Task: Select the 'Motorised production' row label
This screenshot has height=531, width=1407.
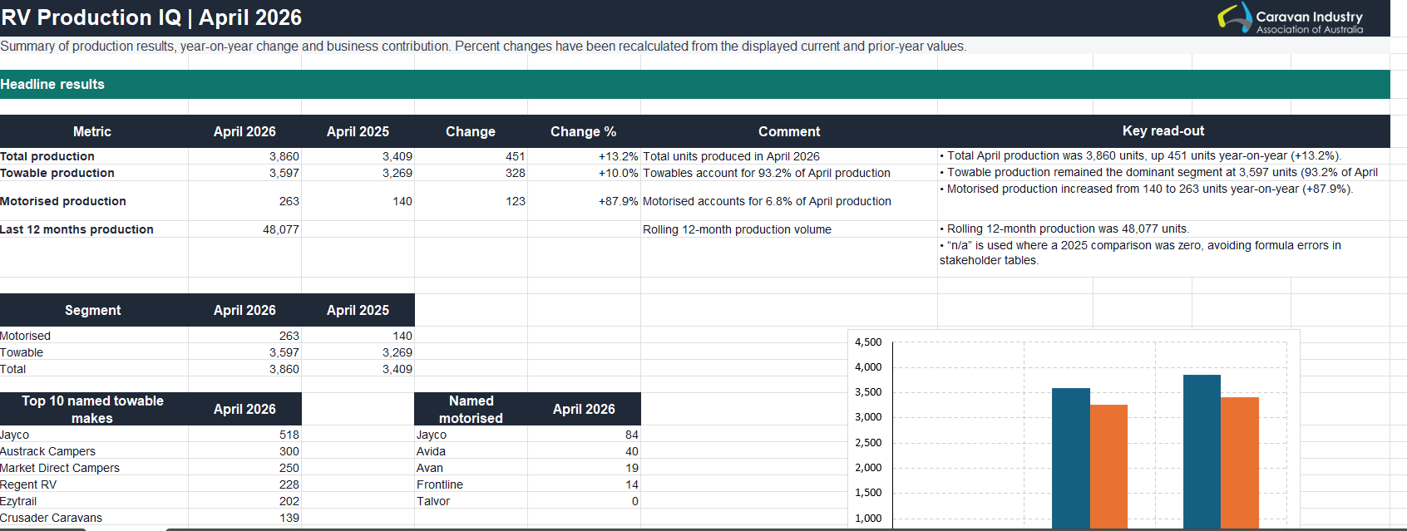Action: pos(63,201)
